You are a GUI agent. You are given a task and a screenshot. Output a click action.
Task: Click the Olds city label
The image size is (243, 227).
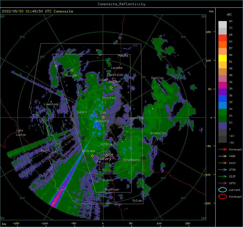pos(103,113)
